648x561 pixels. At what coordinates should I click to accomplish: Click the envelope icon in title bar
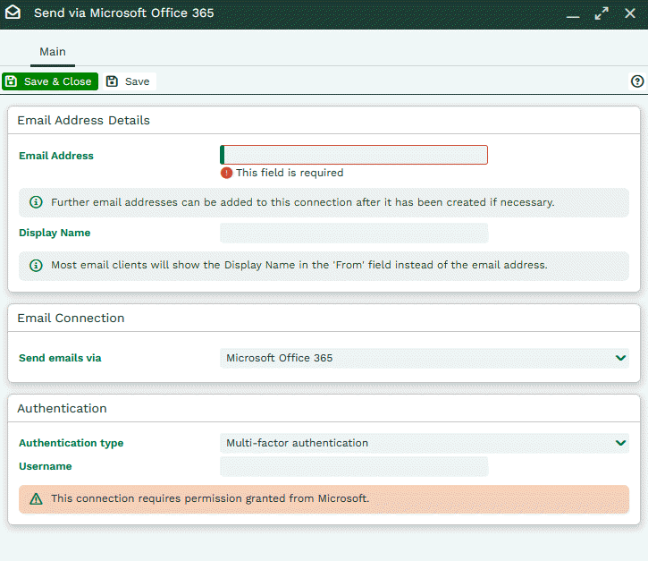(x=13, y=13)
